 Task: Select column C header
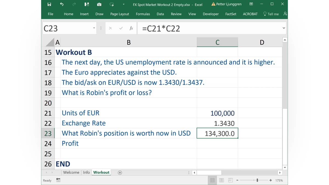[217, 42]
